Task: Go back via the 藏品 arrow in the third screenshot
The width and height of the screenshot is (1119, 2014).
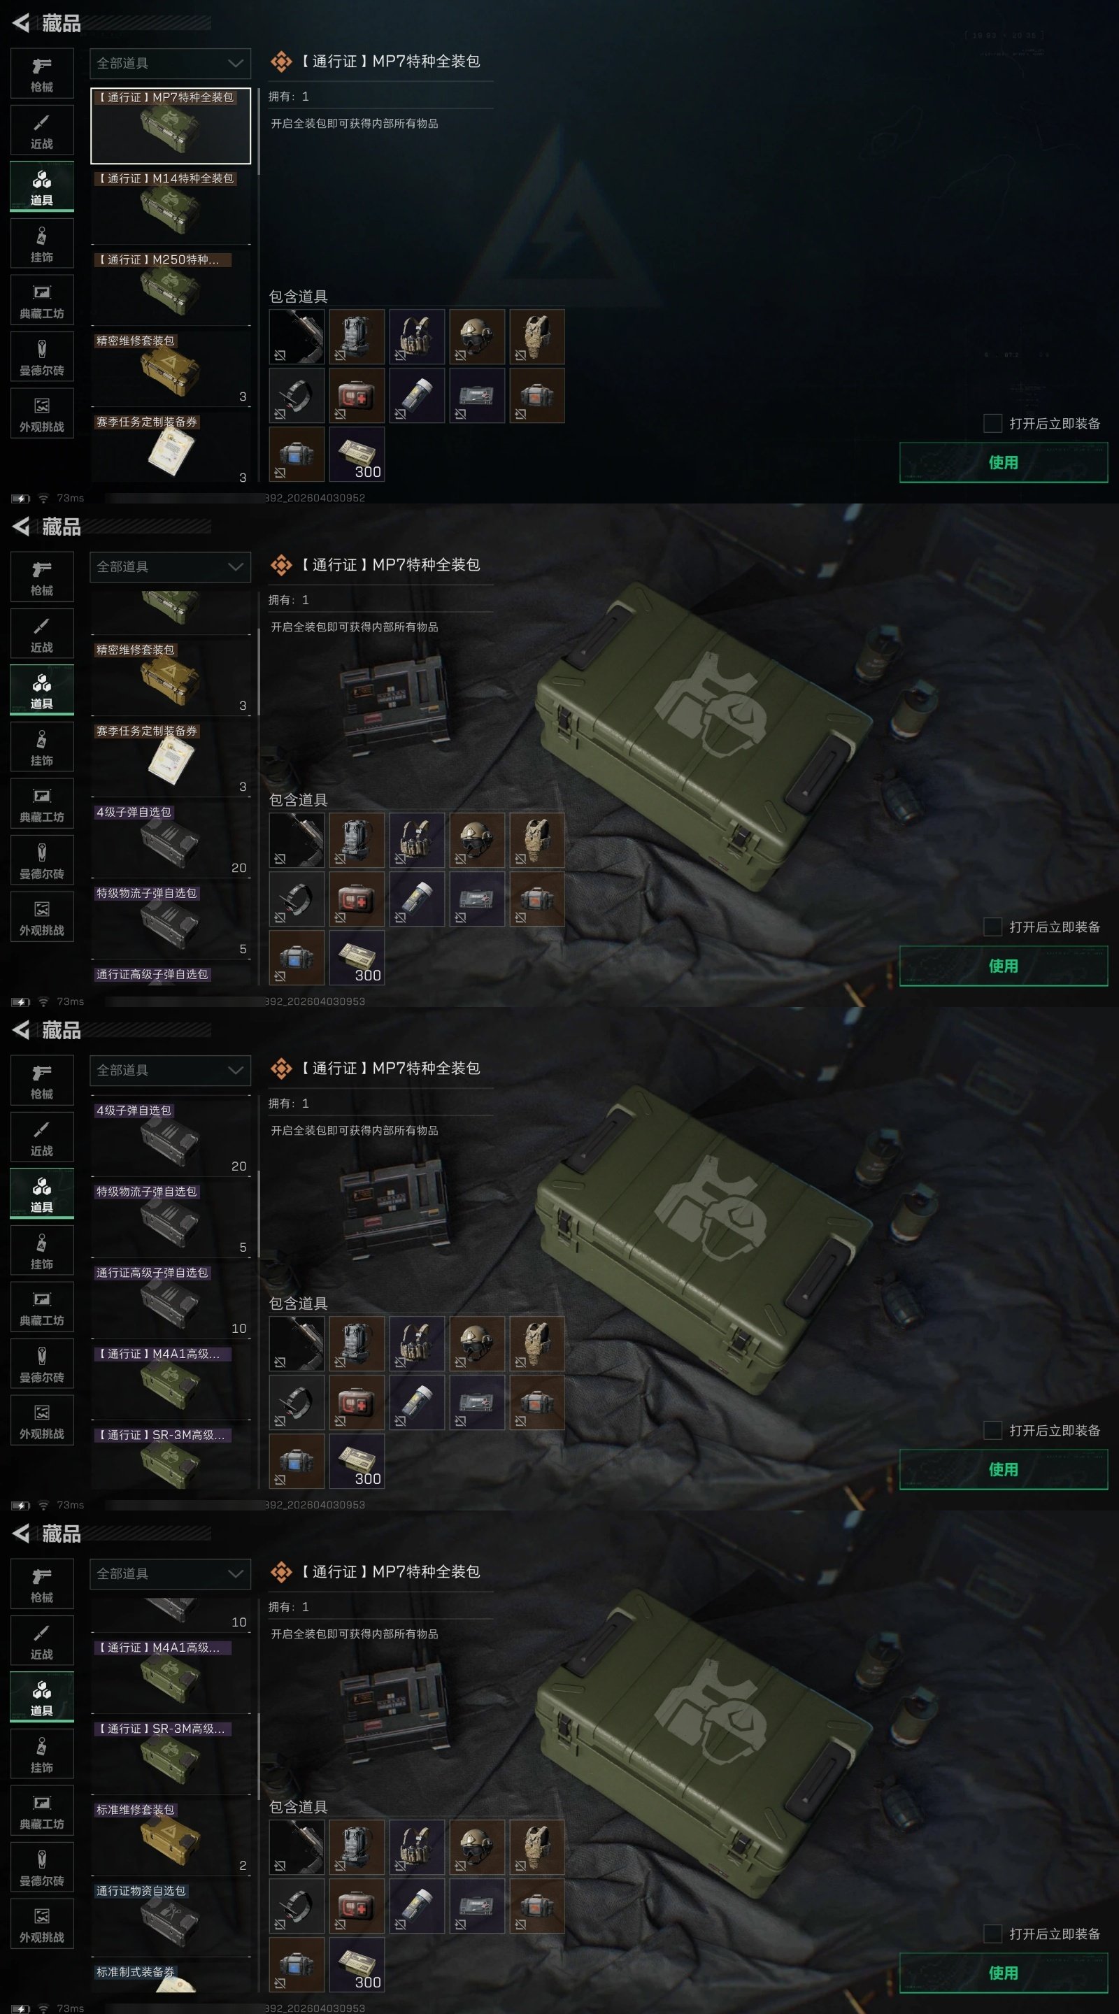Action: pyautogui.click(x=21, y=1029)
